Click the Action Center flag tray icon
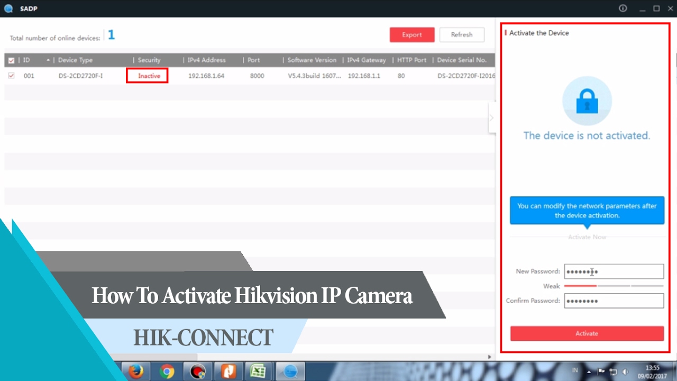The height and width of the screenshot is (381, 677). pyautogui.click(x=601, y=371)
